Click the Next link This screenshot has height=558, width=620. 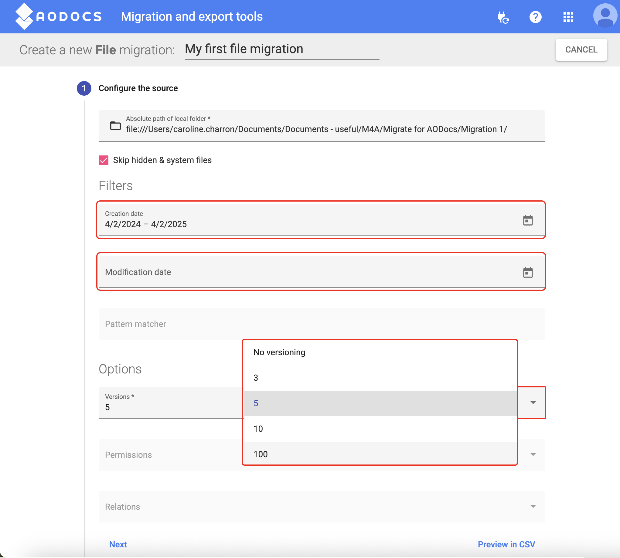tap(118, 544)
